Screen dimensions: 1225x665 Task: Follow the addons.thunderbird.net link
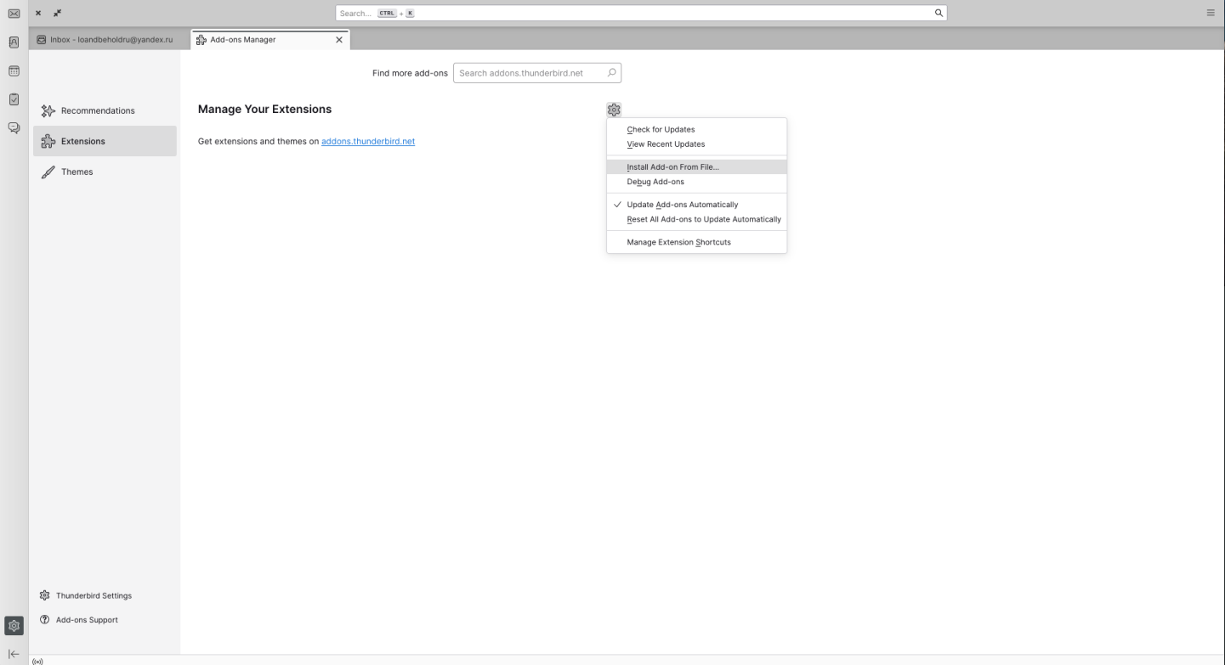coord(368,142)
